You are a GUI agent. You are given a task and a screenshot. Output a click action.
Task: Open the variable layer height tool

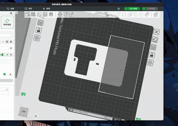(51, 15)
